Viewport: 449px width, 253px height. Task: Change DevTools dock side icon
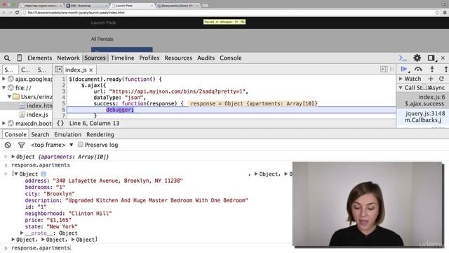[x=431, y=58]
